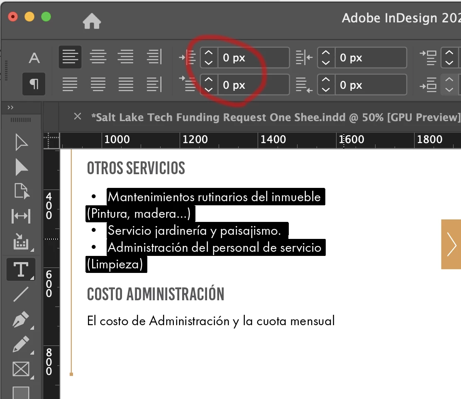Click the orange next-page arrow button
This screenshot has height=399, width=461.
pyautogui.click(x=451, y=244)
